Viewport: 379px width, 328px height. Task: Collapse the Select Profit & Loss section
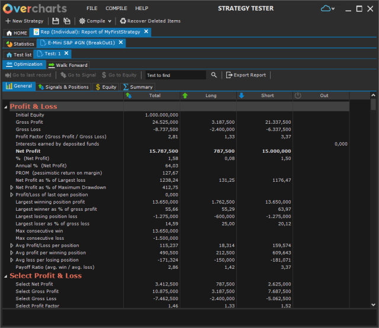[x=5, y=276]
